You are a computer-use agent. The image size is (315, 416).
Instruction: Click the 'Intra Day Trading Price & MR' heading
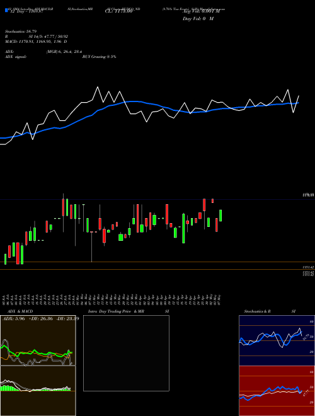coord(116,311)
